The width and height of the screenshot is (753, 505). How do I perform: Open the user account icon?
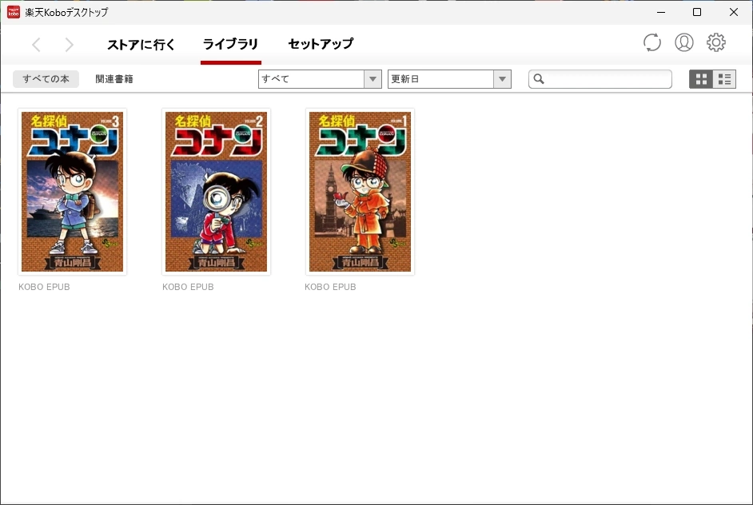683,42
